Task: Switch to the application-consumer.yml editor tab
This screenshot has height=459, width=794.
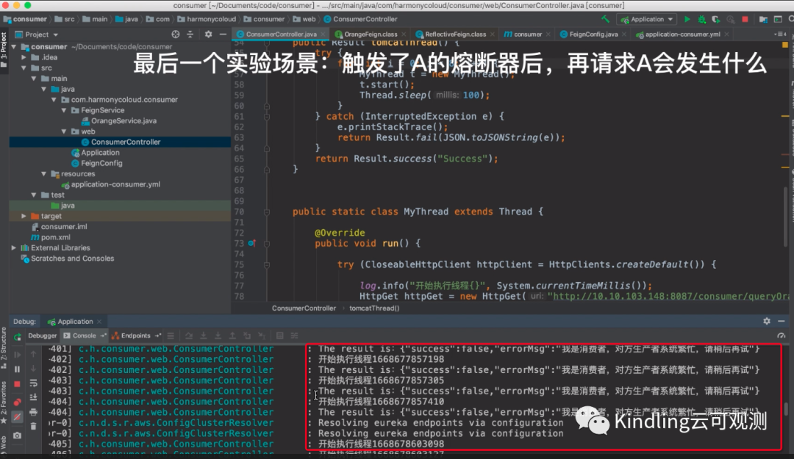Action: [x=682, y=35]
